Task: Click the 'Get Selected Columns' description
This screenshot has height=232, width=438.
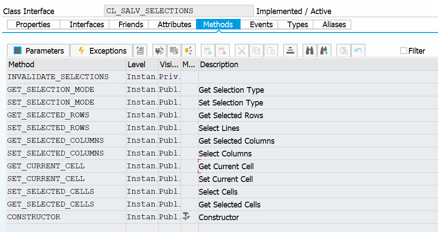Action: [237, 141]
